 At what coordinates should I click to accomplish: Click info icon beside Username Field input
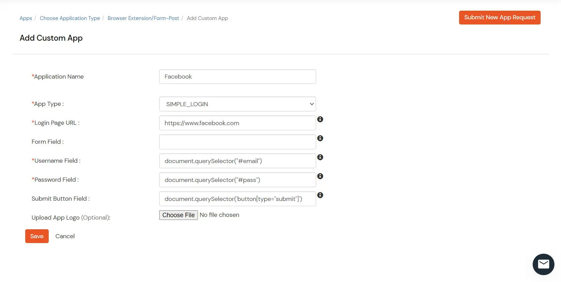(x=320, y=157)
